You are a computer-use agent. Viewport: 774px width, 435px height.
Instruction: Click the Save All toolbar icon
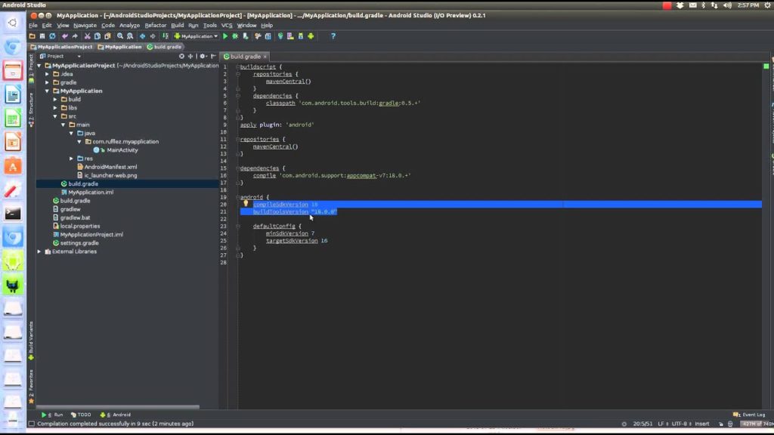coord(42,36)
